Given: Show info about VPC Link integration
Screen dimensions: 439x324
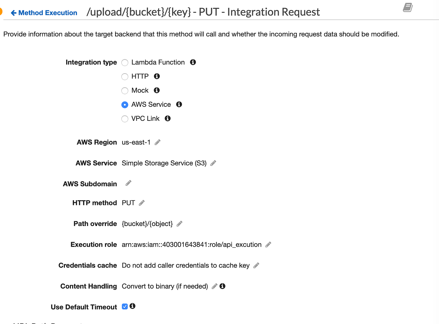Looking at the screenshot, I should click(167, 118).
